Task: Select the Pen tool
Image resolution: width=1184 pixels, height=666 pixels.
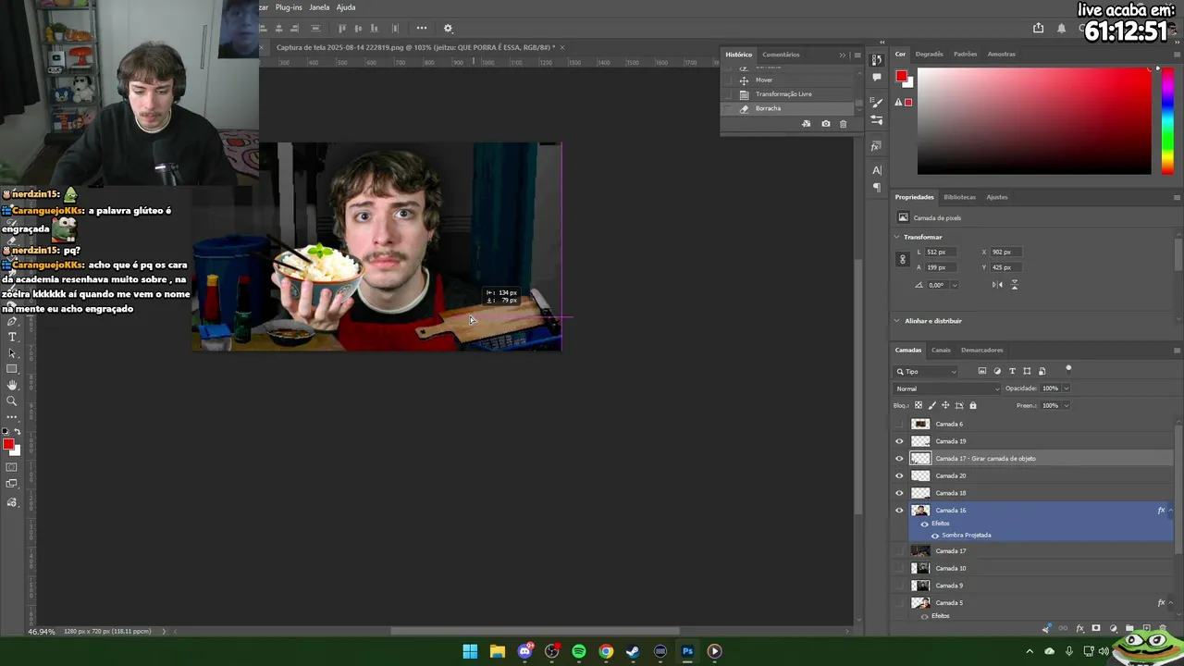Action: coord(12,322)
